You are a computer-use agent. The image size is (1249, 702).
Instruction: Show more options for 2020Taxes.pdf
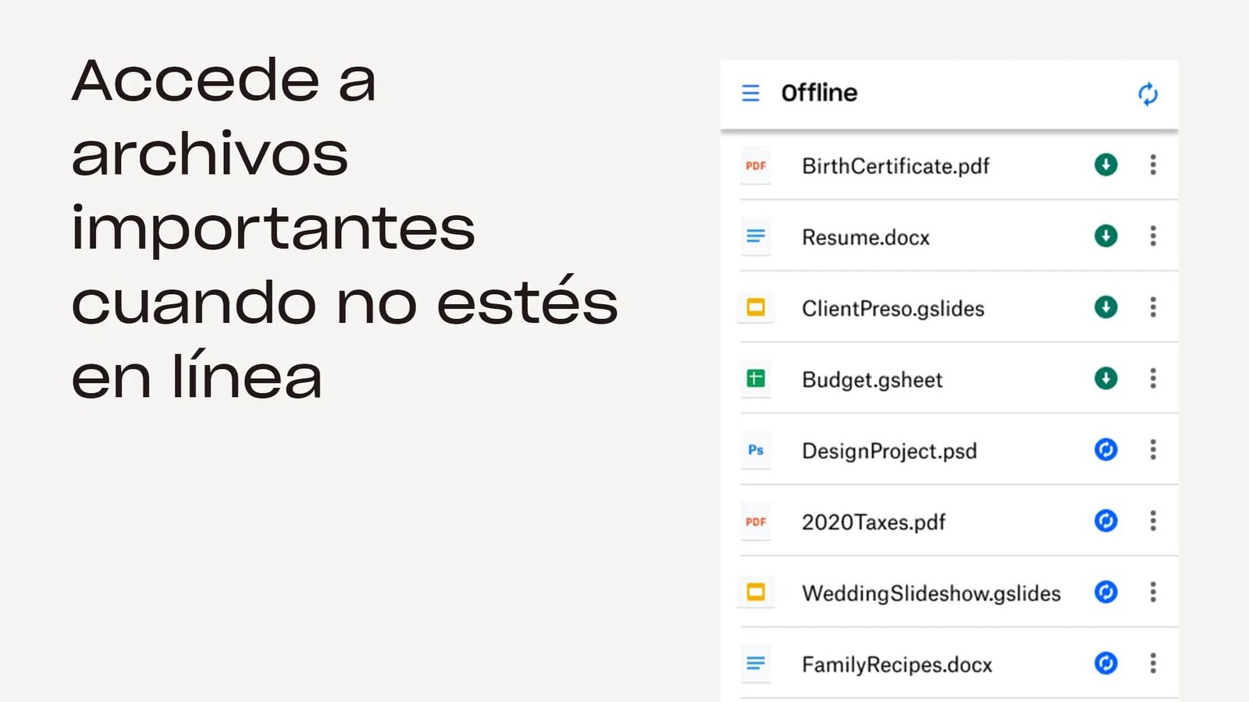coord(1152,520)
